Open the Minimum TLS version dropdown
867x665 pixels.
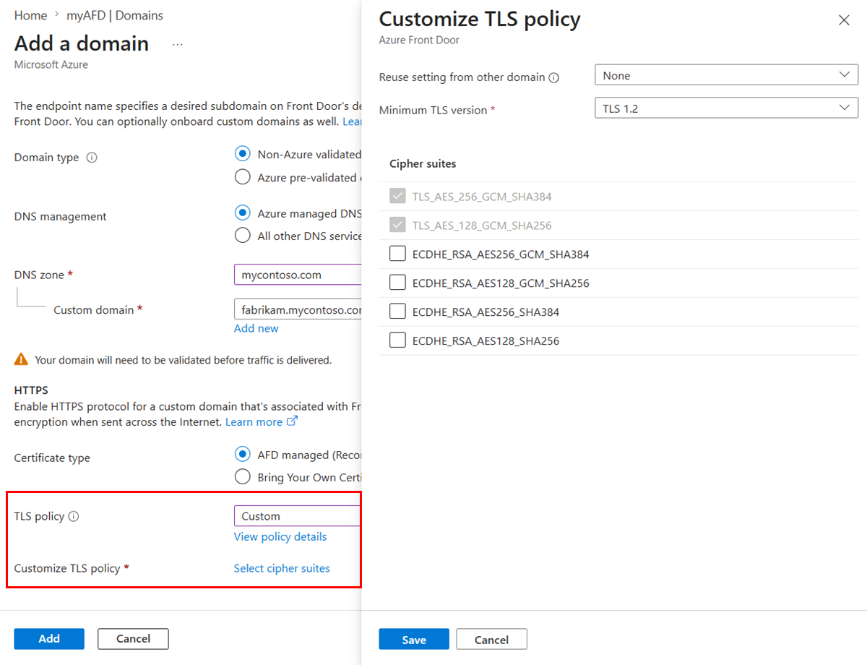[726, 108]
